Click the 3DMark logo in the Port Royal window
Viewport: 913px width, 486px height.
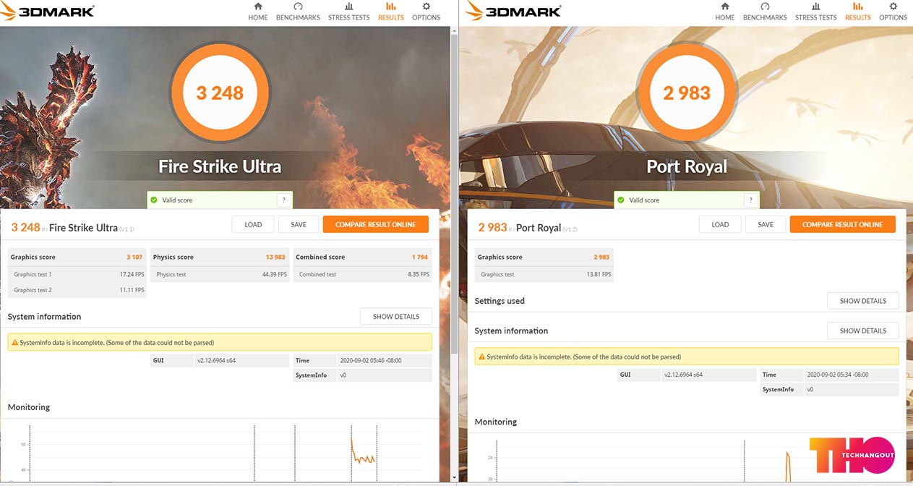click(515, 11)
